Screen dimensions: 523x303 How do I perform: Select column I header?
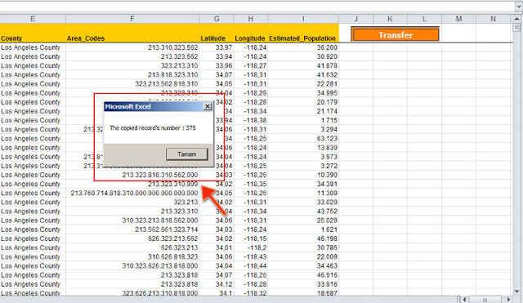pos(303,19)
